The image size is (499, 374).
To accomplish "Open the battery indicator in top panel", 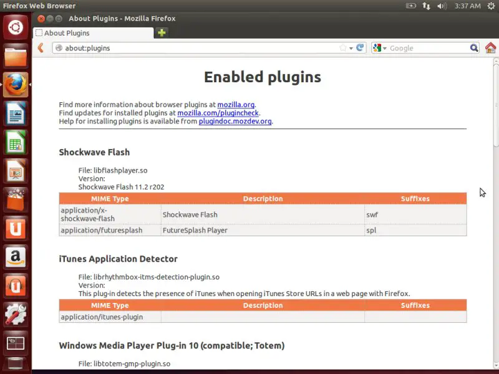I will 411,6.
